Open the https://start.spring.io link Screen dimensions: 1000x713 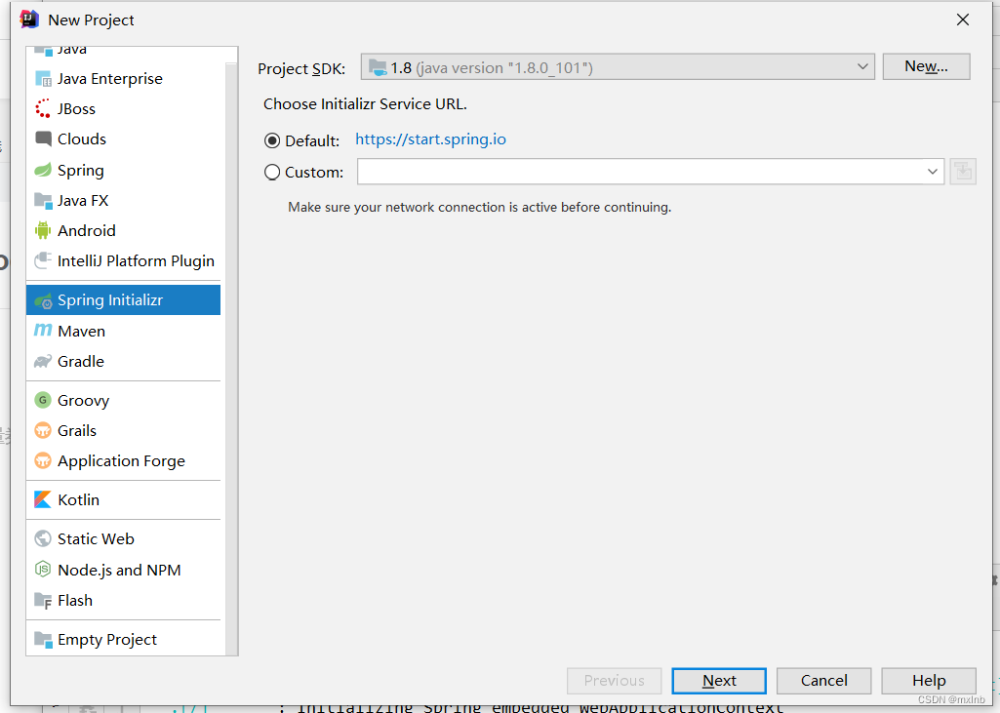(x=430, y=139)
